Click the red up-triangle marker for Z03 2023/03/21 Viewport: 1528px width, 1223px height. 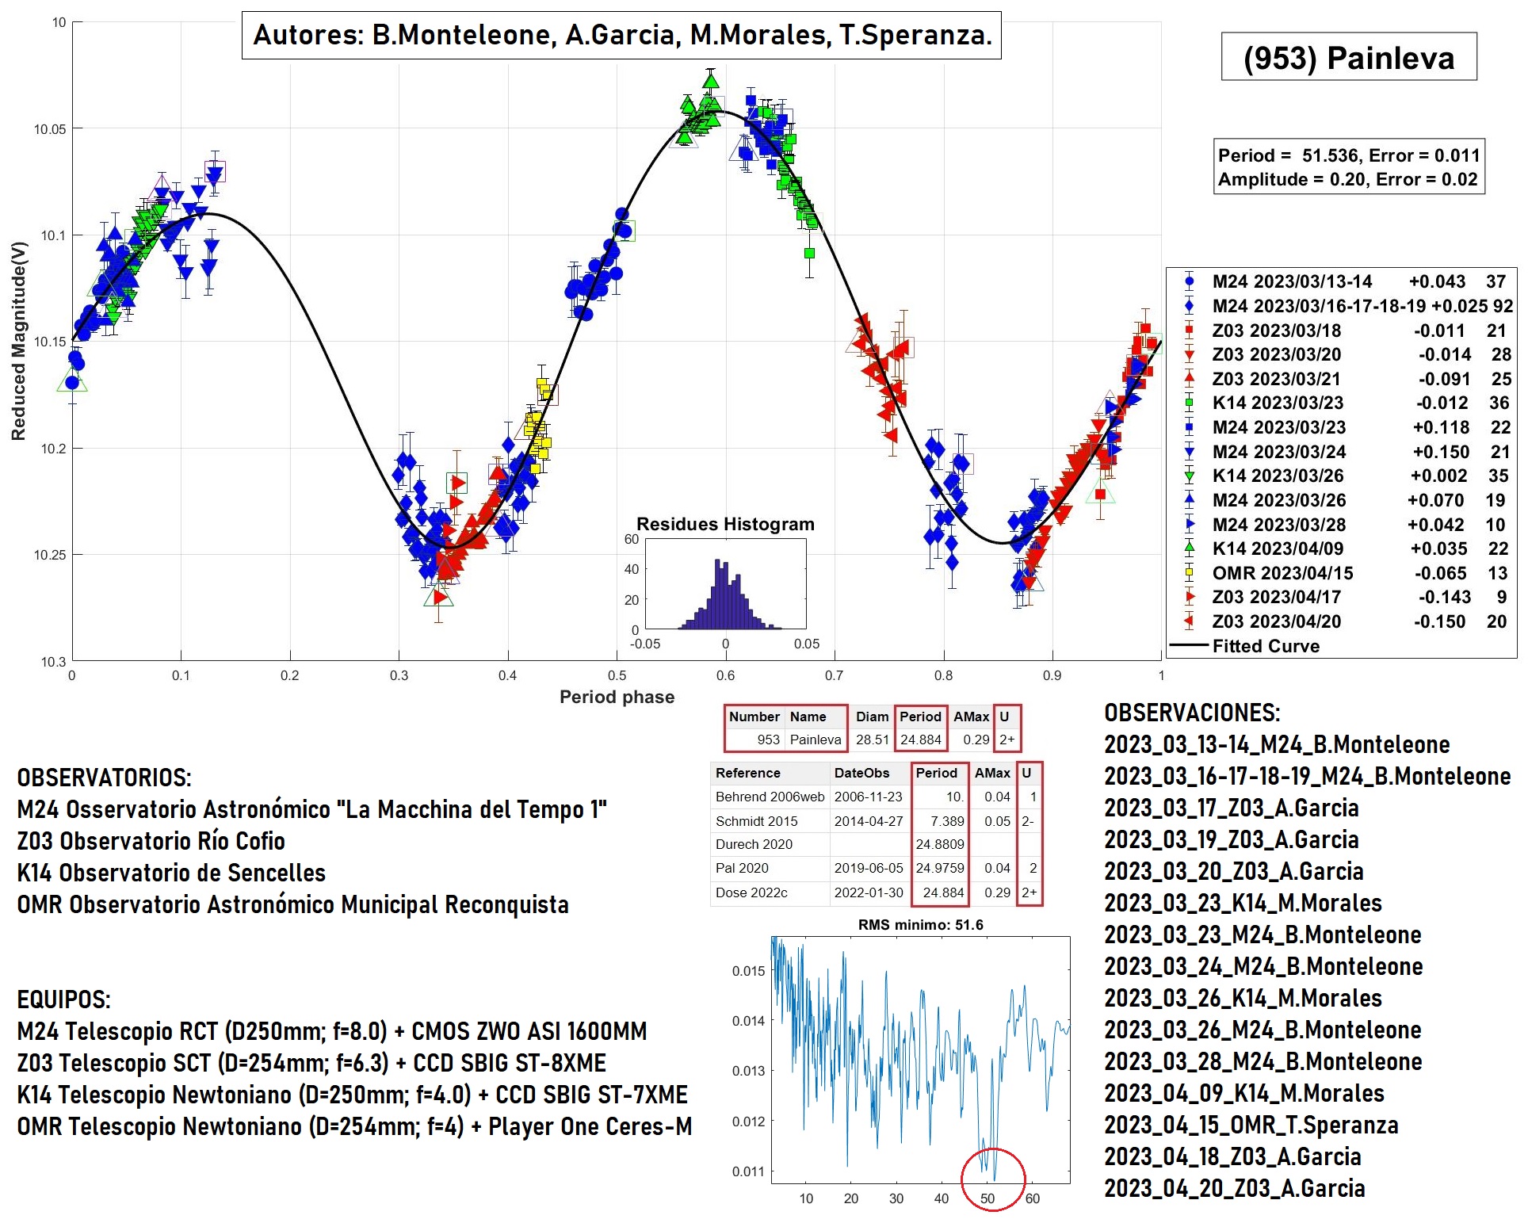1189,378
